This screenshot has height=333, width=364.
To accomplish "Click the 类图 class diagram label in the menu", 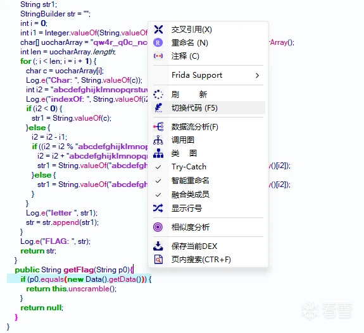I will click(184, 154).
